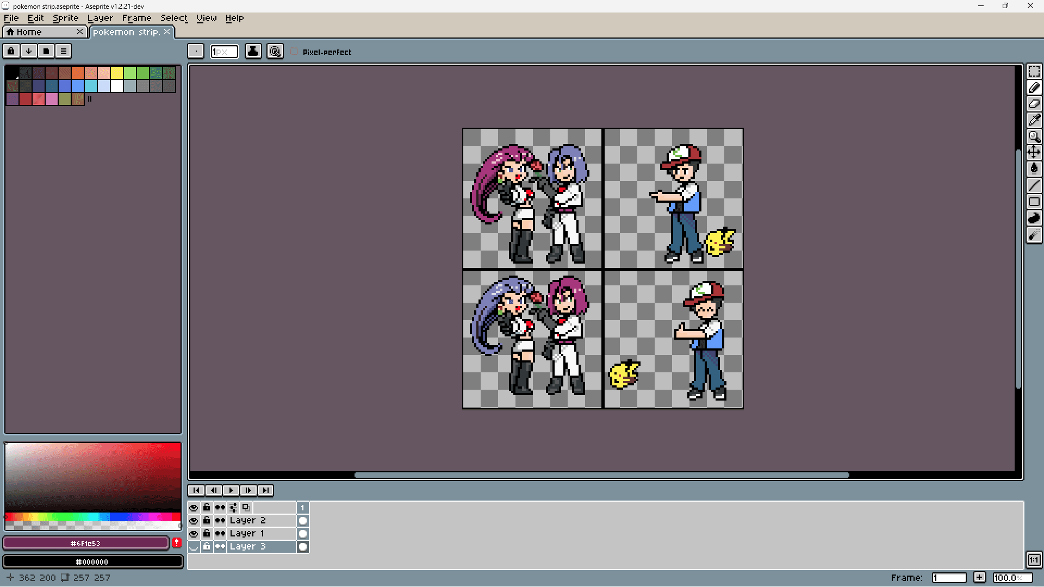The width and height of the screenshot is (1044, 587).
Task: Pick the Eyedropper tool
Action: click(1034, 120)
